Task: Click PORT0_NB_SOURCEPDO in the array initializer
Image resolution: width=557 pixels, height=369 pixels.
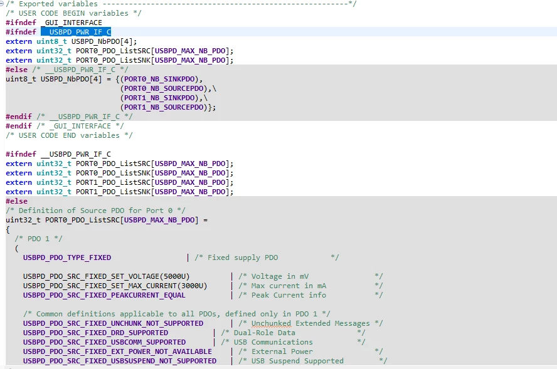Action: tap(164, 88)
